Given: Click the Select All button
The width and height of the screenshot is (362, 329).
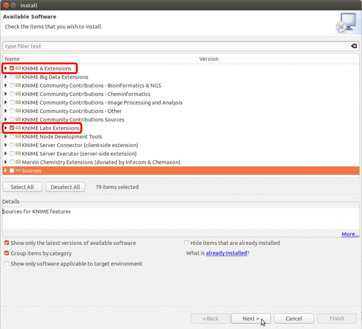Looking at the screenshot, I should pyautogui.click(x=22, y=187).
